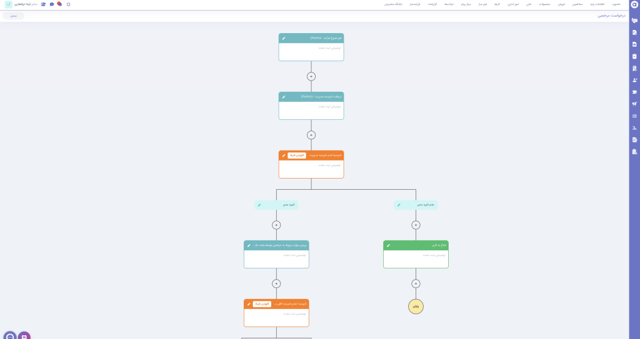
Task: Edit the 'تایید مدیر' branch label pencil
Action: (259, 205)
